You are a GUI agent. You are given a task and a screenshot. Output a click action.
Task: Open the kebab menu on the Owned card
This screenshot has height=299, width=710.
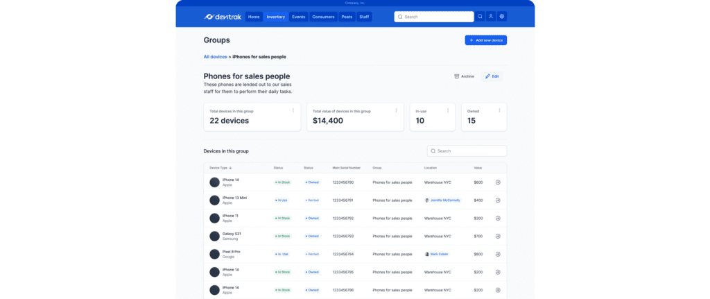(499, 110)
